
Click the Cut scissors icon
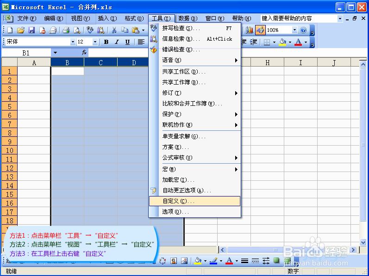(114, 30)
